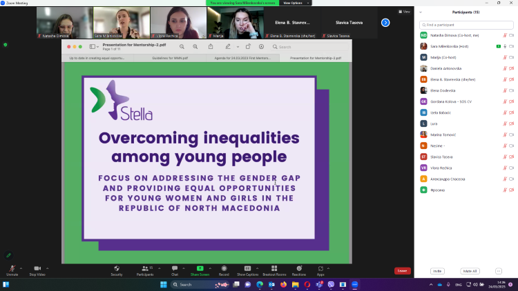Viewport: 518px width, 291px height.
Task: Click the zoom in magnifier in PDF viewer
Action: click(x=195, y=47)
